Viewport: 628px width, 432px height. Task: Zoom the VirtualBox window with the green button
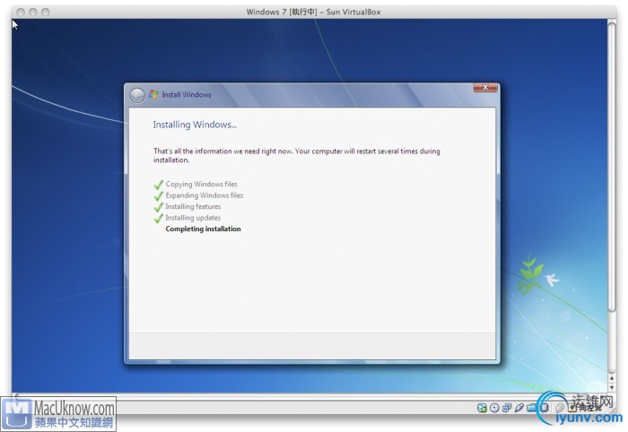(46, 13)
